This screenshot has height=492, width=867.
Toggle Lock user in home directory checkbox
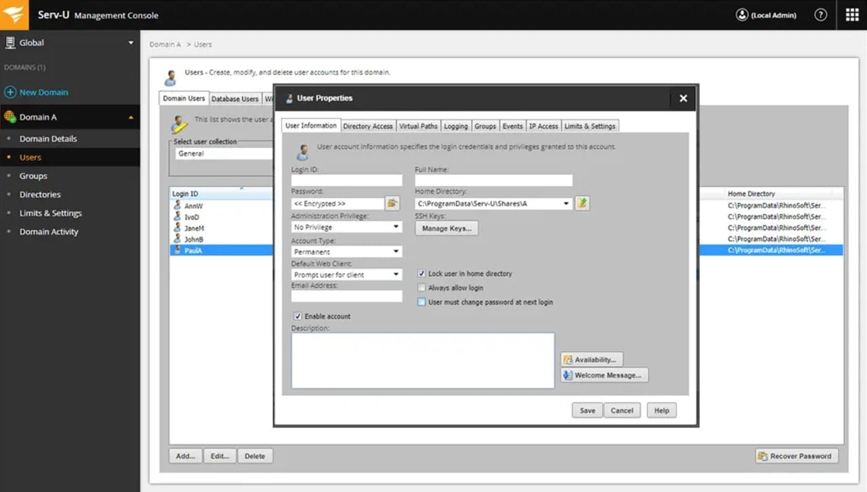[x=422, y=273]
